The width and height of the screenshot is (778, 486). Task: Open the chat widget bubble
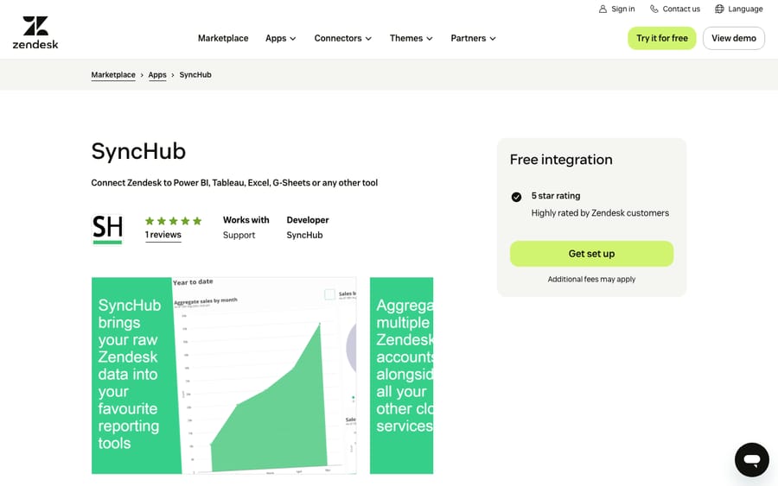(x=752, y=460)
